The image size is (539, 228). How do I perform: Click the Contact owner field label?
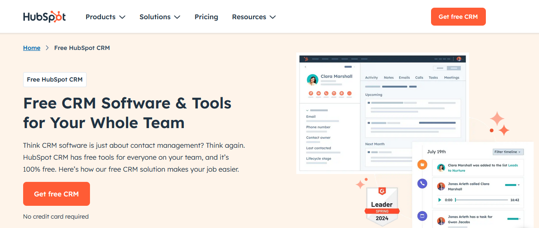click(318, 137)
